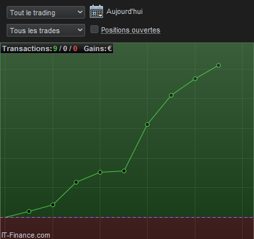Select the third data point on the gains curve
The image size is (254, 239).
pyautogui.click(x=76, y=182)
